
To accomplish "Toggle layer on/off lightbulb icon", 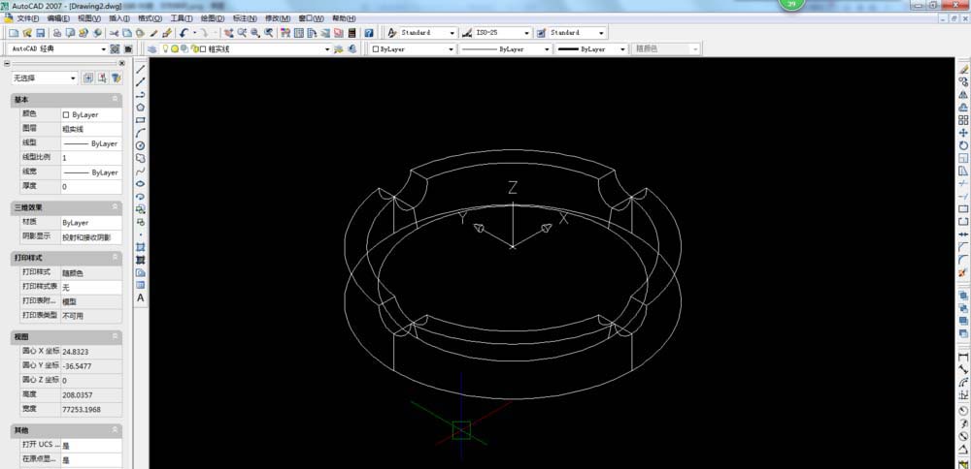I will coord(166,48).
